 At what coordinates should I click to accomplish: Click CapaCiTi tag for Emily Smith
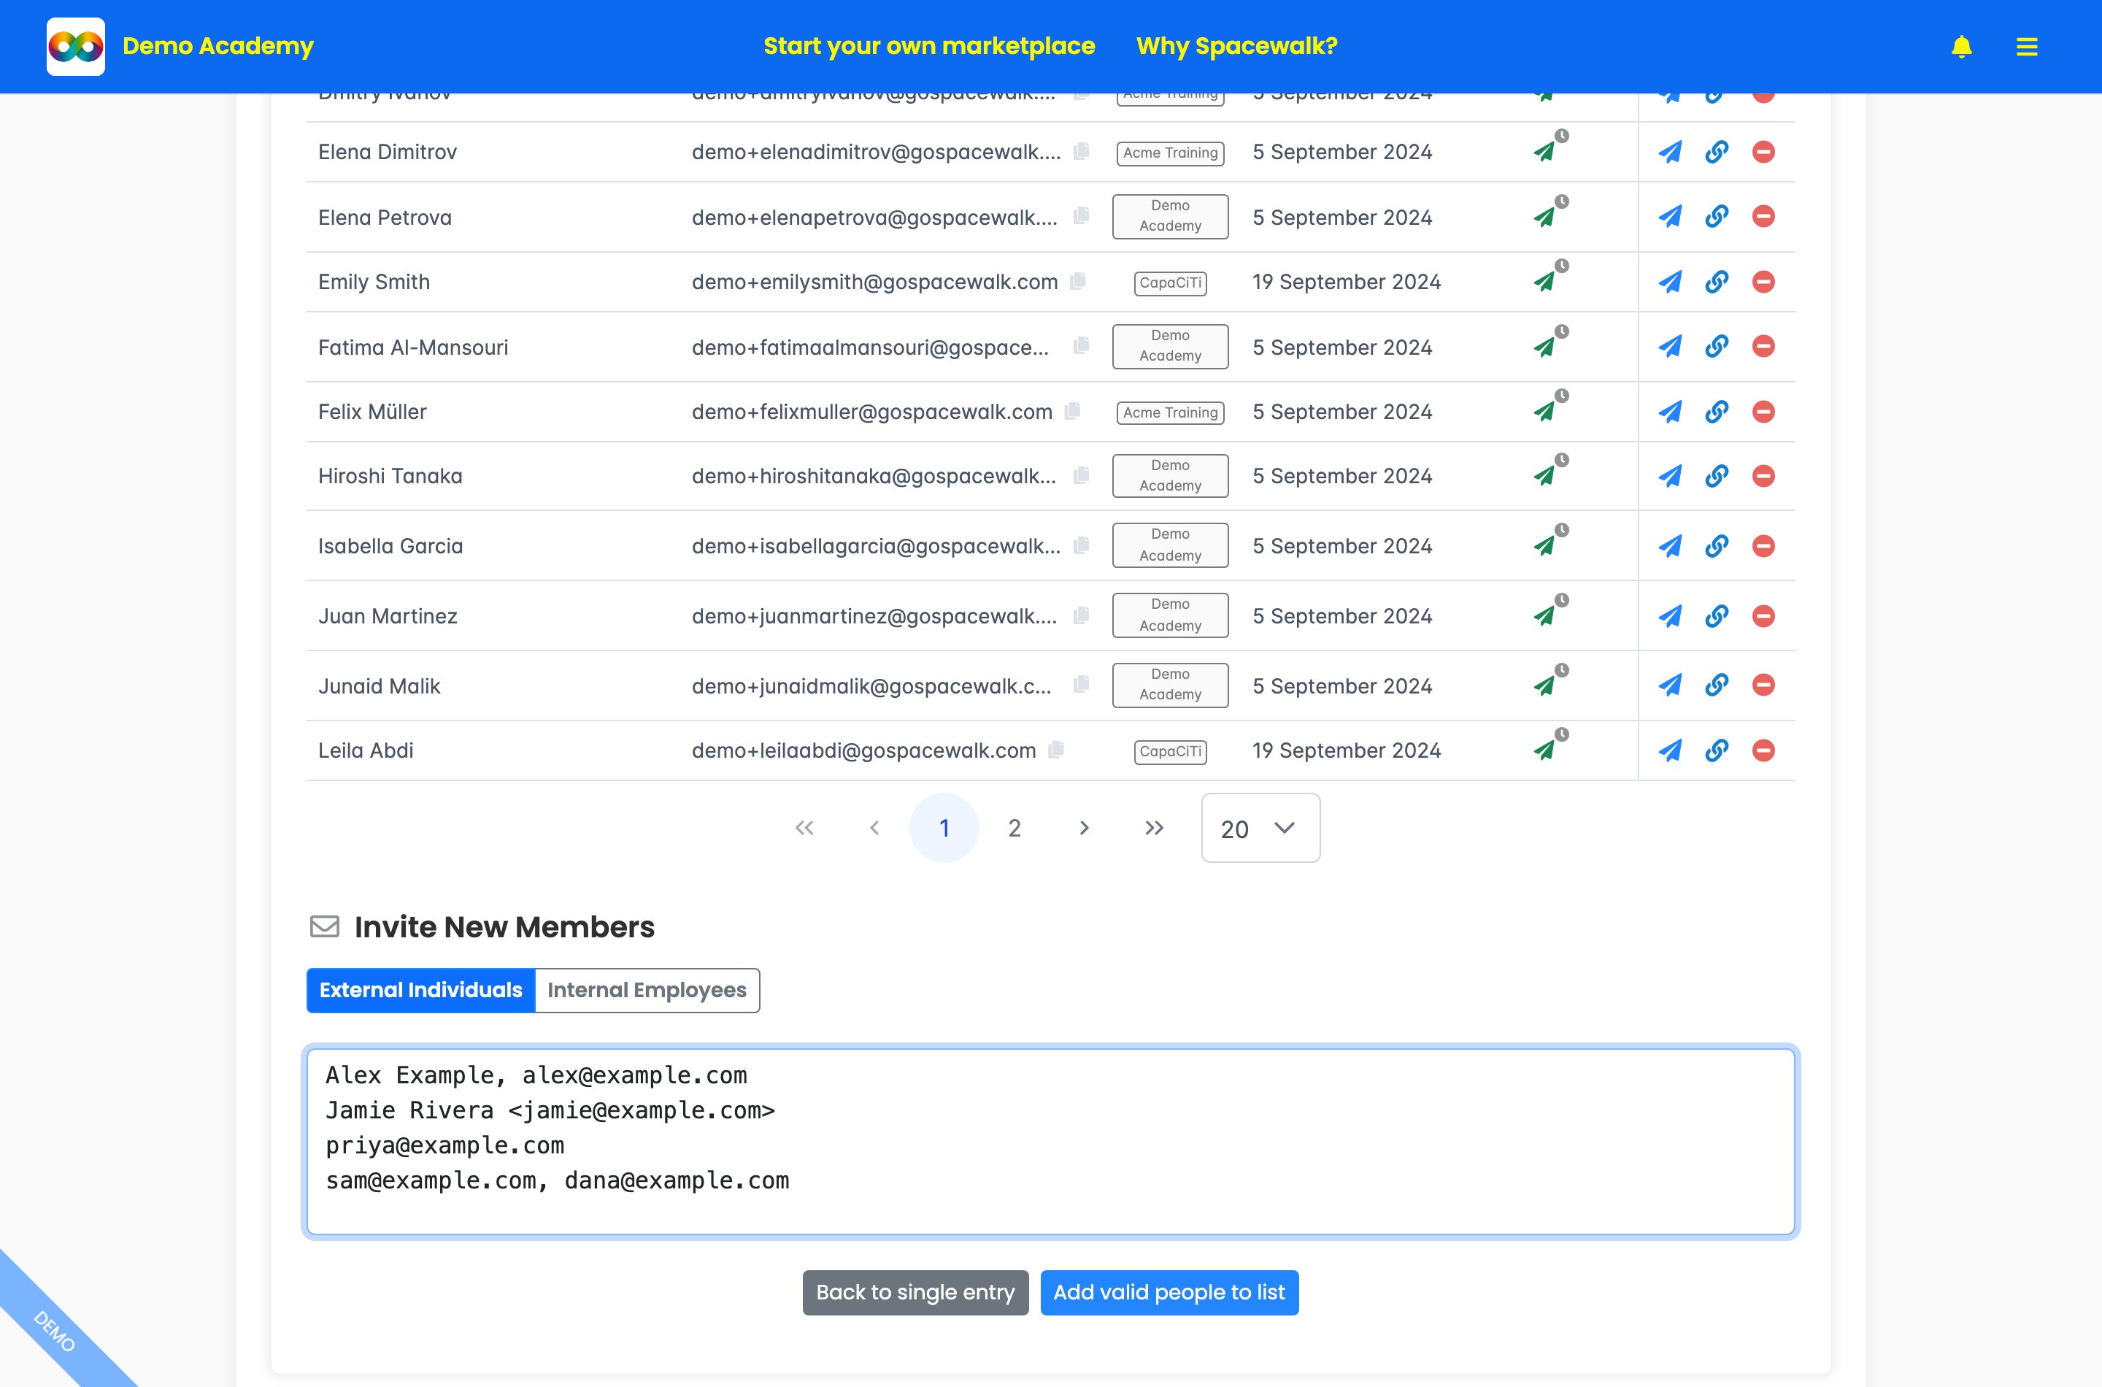(x=1170, y=283)
